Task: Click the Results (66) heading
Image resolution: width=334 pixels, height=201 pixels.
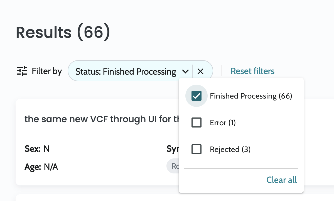Action: (63, 32)
